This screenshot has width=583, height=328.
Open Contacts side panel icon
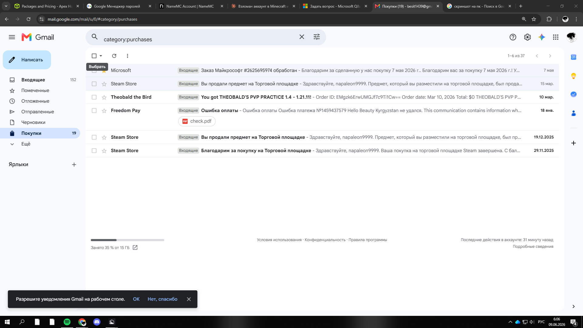574,113
